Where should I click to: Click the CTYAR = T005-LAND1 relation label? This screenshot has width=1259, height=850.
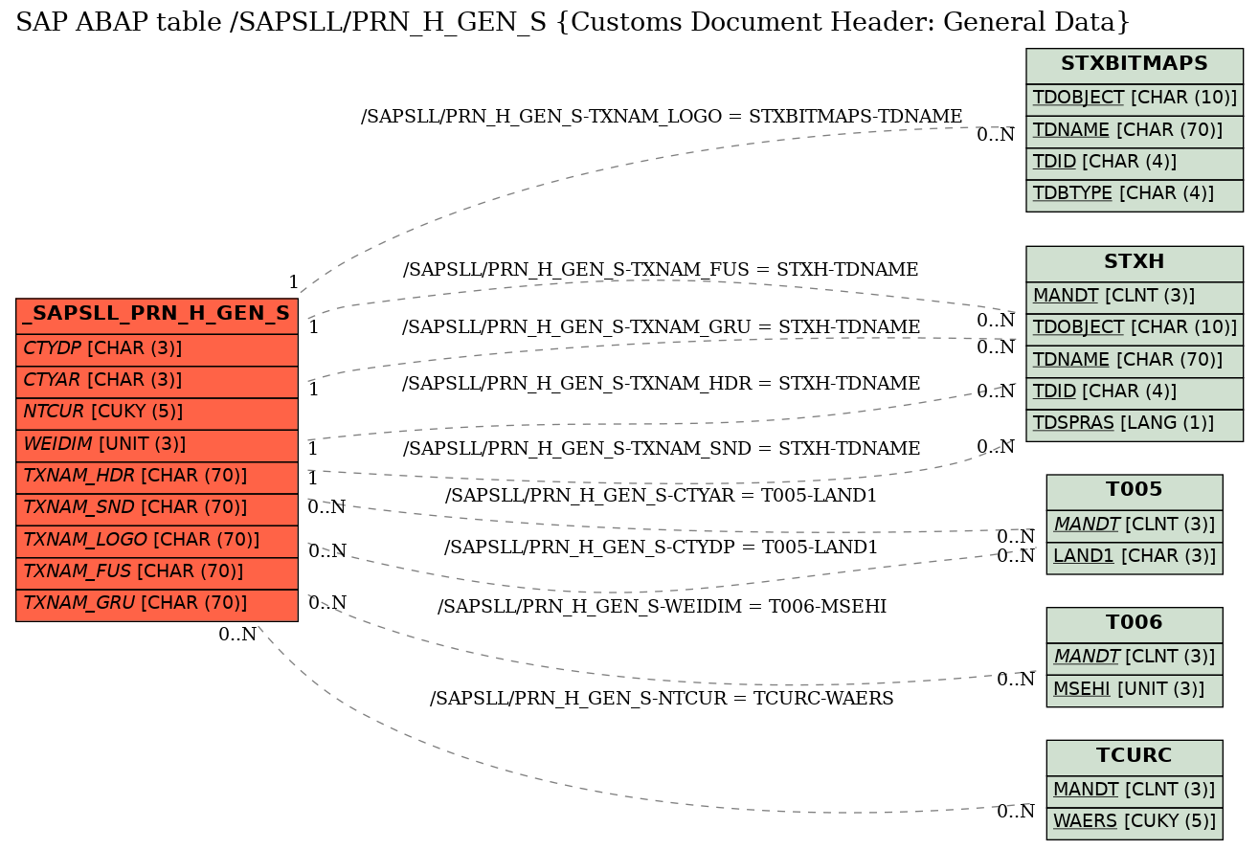tap(661, 496)
